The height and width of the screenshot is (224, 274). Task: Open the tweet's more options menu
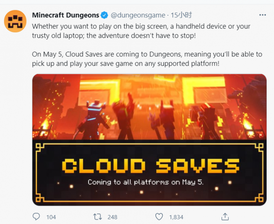[262, 15]
